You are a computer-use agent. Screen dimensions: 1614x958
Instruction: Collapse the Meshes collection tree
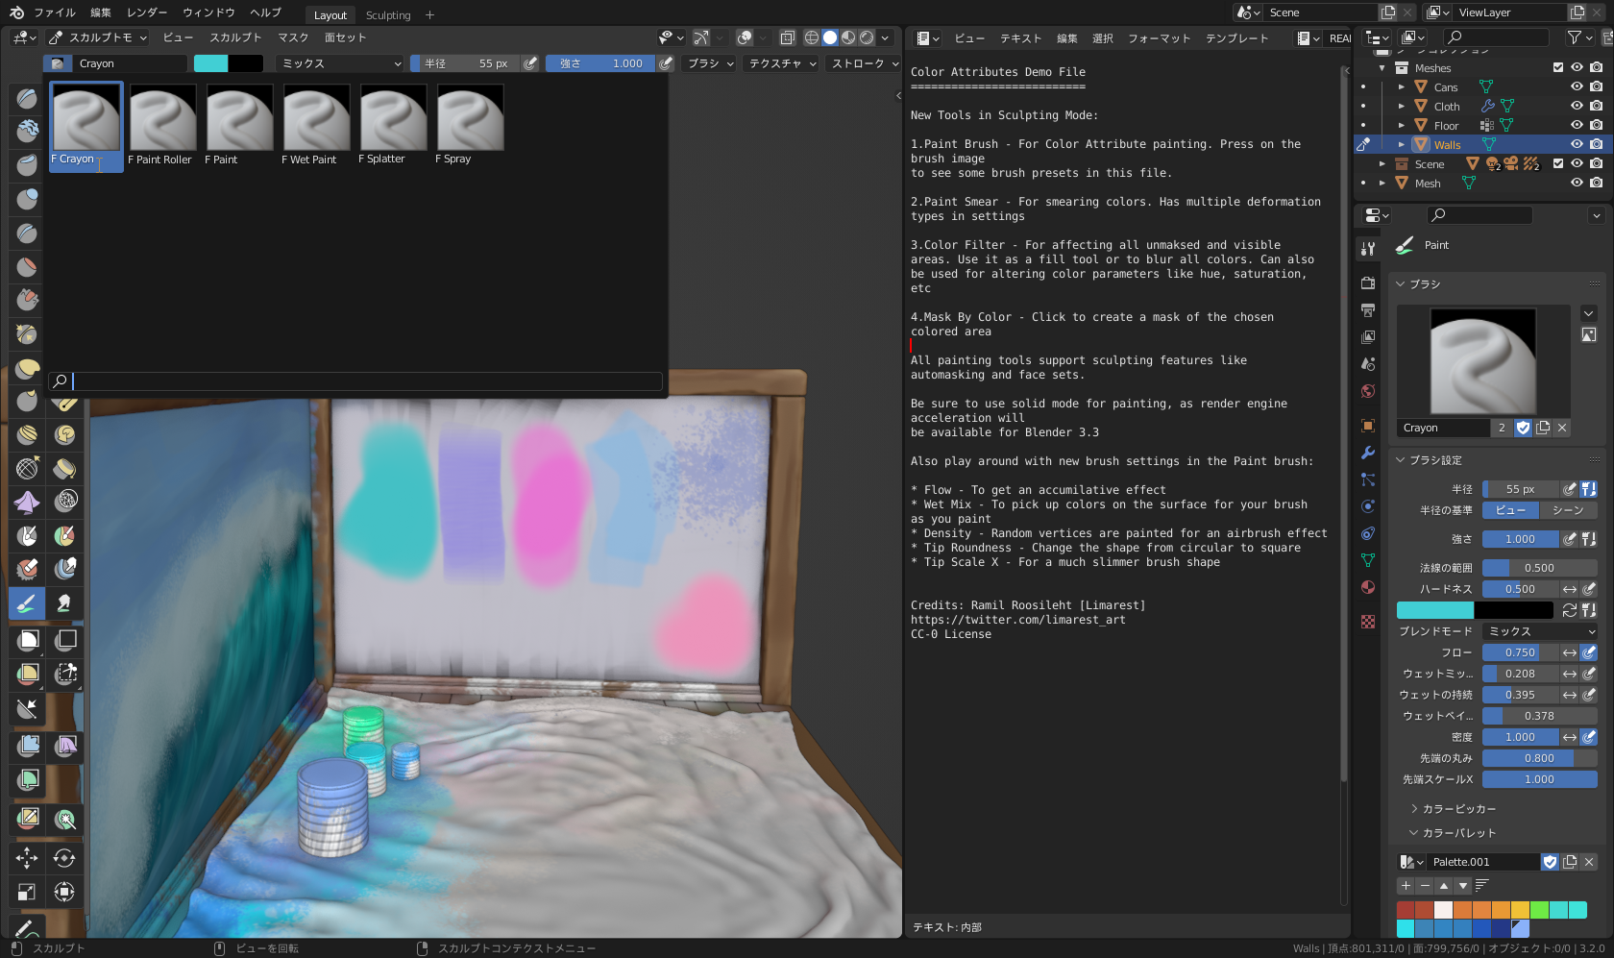tap(1382, 68)
